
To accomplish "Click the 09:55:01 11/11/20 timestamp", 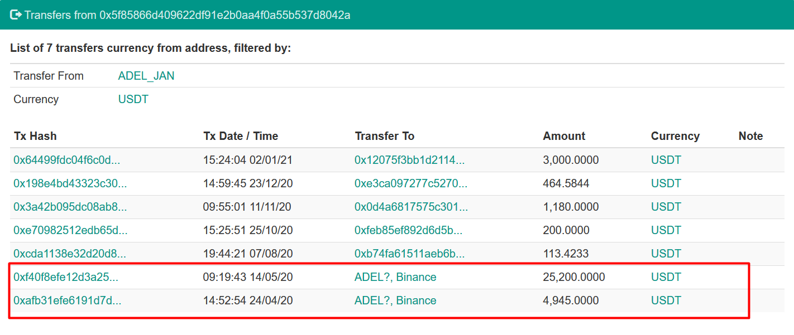I will [x=248, y=207].
